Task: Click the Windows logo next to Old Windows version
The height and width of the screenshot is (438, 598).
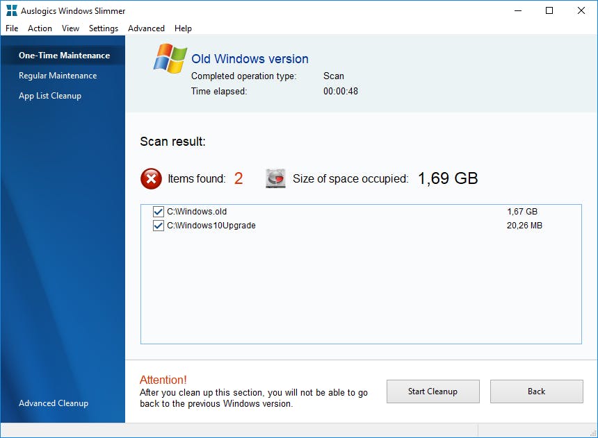Action: [x=169, y=58]
